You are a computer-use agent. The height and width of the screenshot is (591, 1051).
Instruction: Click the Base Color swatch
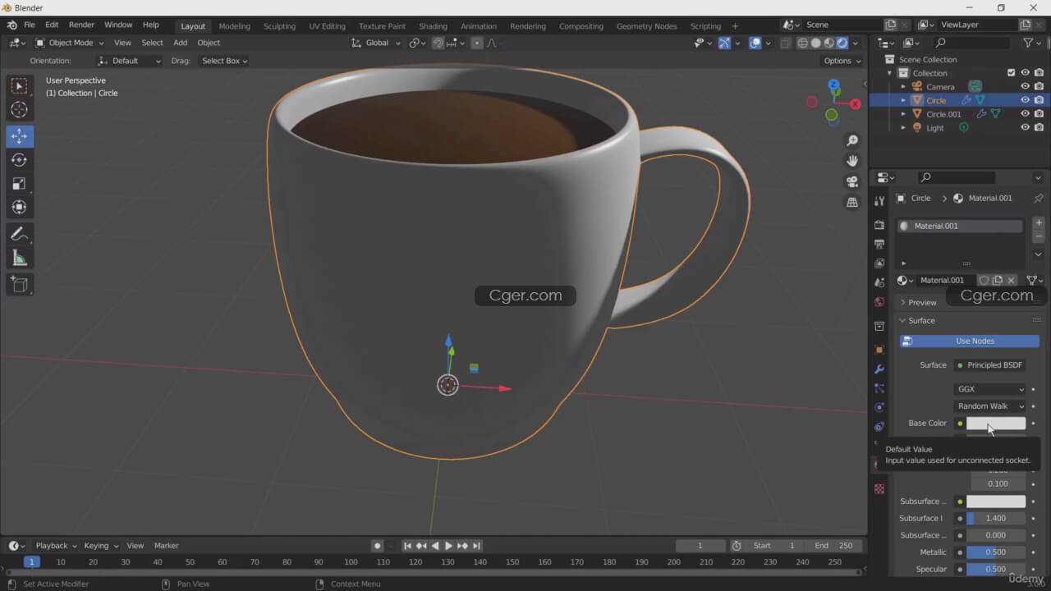click(995, 424)
